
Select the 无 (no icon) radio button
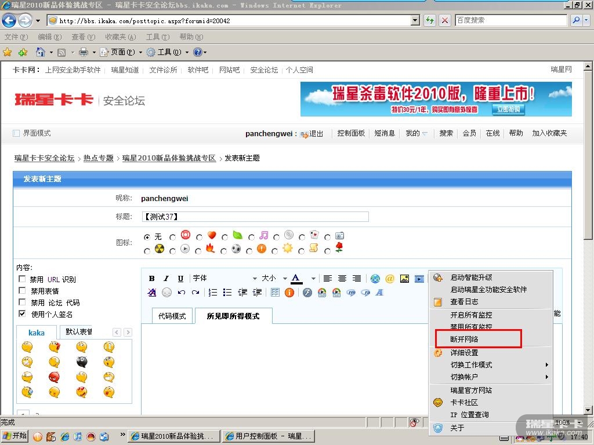click(x=147, y=237)
